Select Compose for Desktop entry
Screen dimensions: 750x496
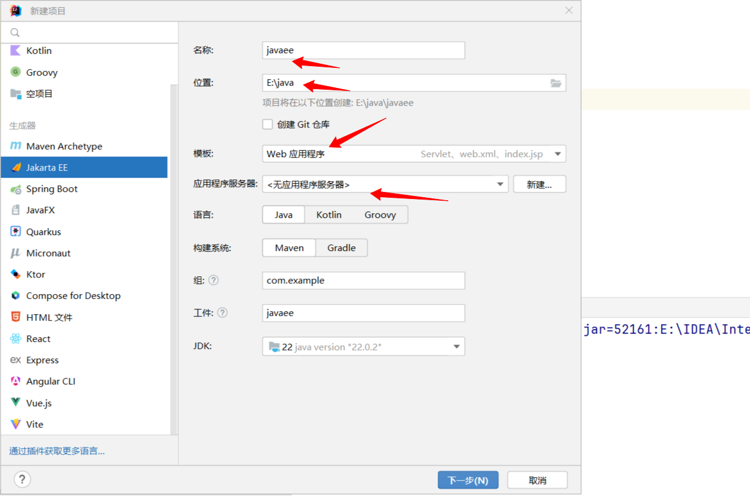click(84, 295)
